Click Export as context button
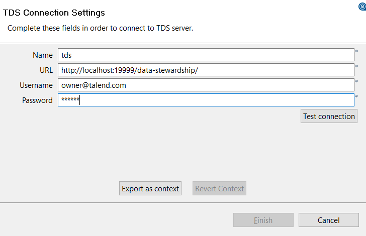The height and width of the screenshot is (236, 366). point(150,189)
